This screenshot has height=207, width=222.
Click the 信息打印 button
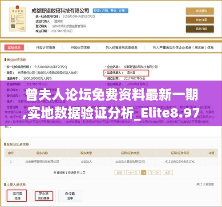click(x=200, y=29)
